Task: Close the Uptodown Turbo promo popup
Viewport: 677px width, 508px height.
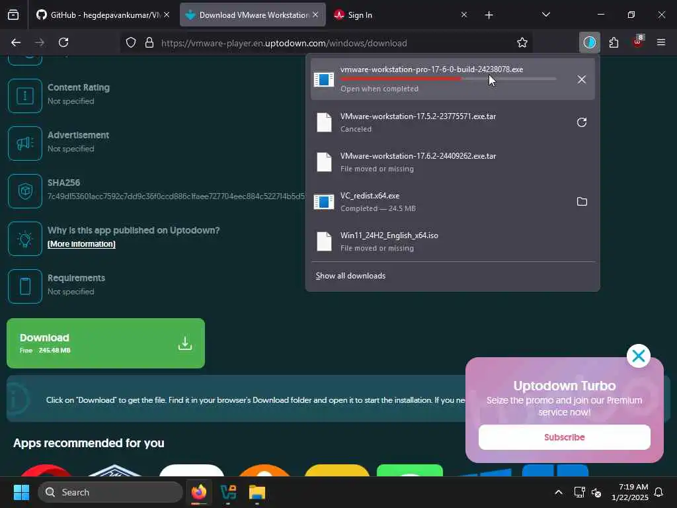Action: coord(639,356)
